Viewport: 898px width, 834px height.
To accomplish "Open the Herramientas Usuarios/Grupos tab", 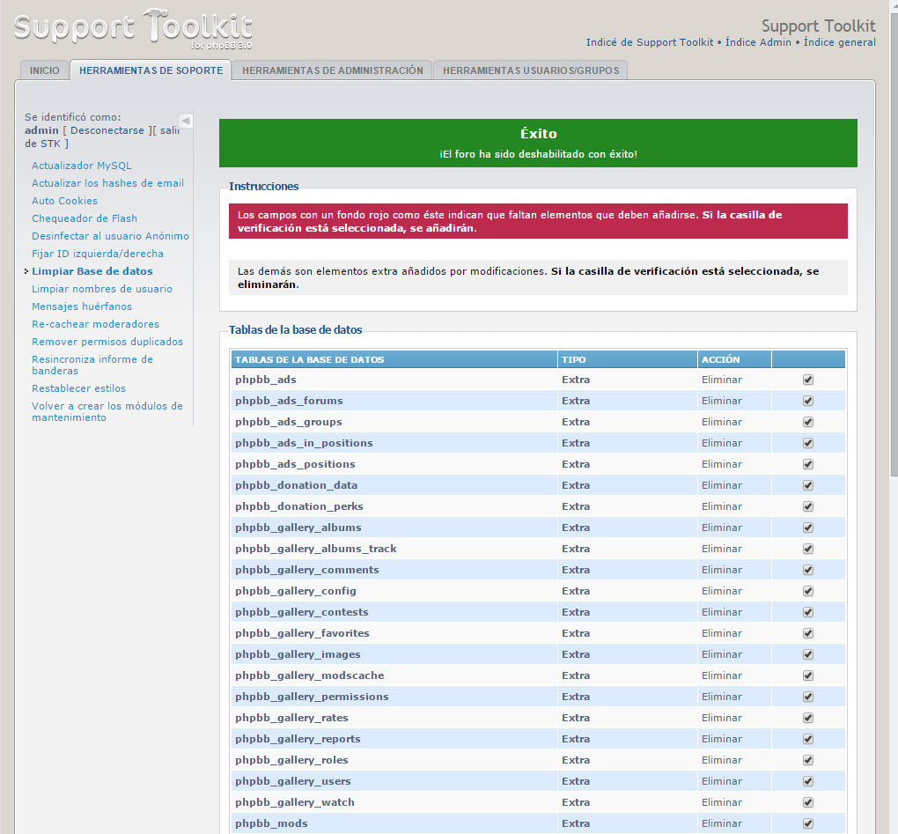I will click(530, 70).
